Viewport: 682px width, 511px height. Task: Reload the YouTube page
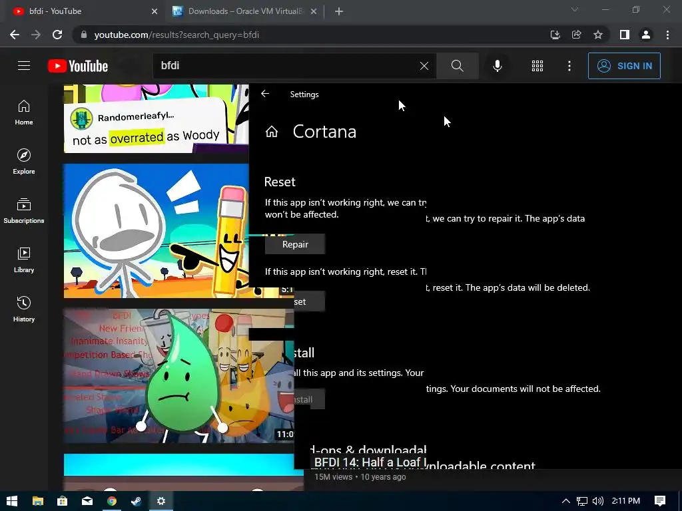(x=57, y=35)
